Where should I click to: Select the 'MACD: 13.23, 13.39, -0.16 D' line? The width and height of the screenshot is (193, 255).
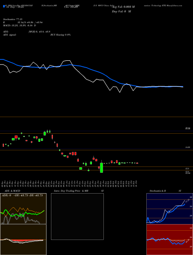(x=20, y=25)
